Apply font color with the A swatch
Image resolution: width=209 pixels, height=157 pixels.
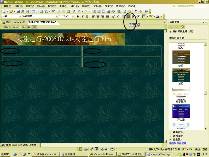click(x=158, y=16)
